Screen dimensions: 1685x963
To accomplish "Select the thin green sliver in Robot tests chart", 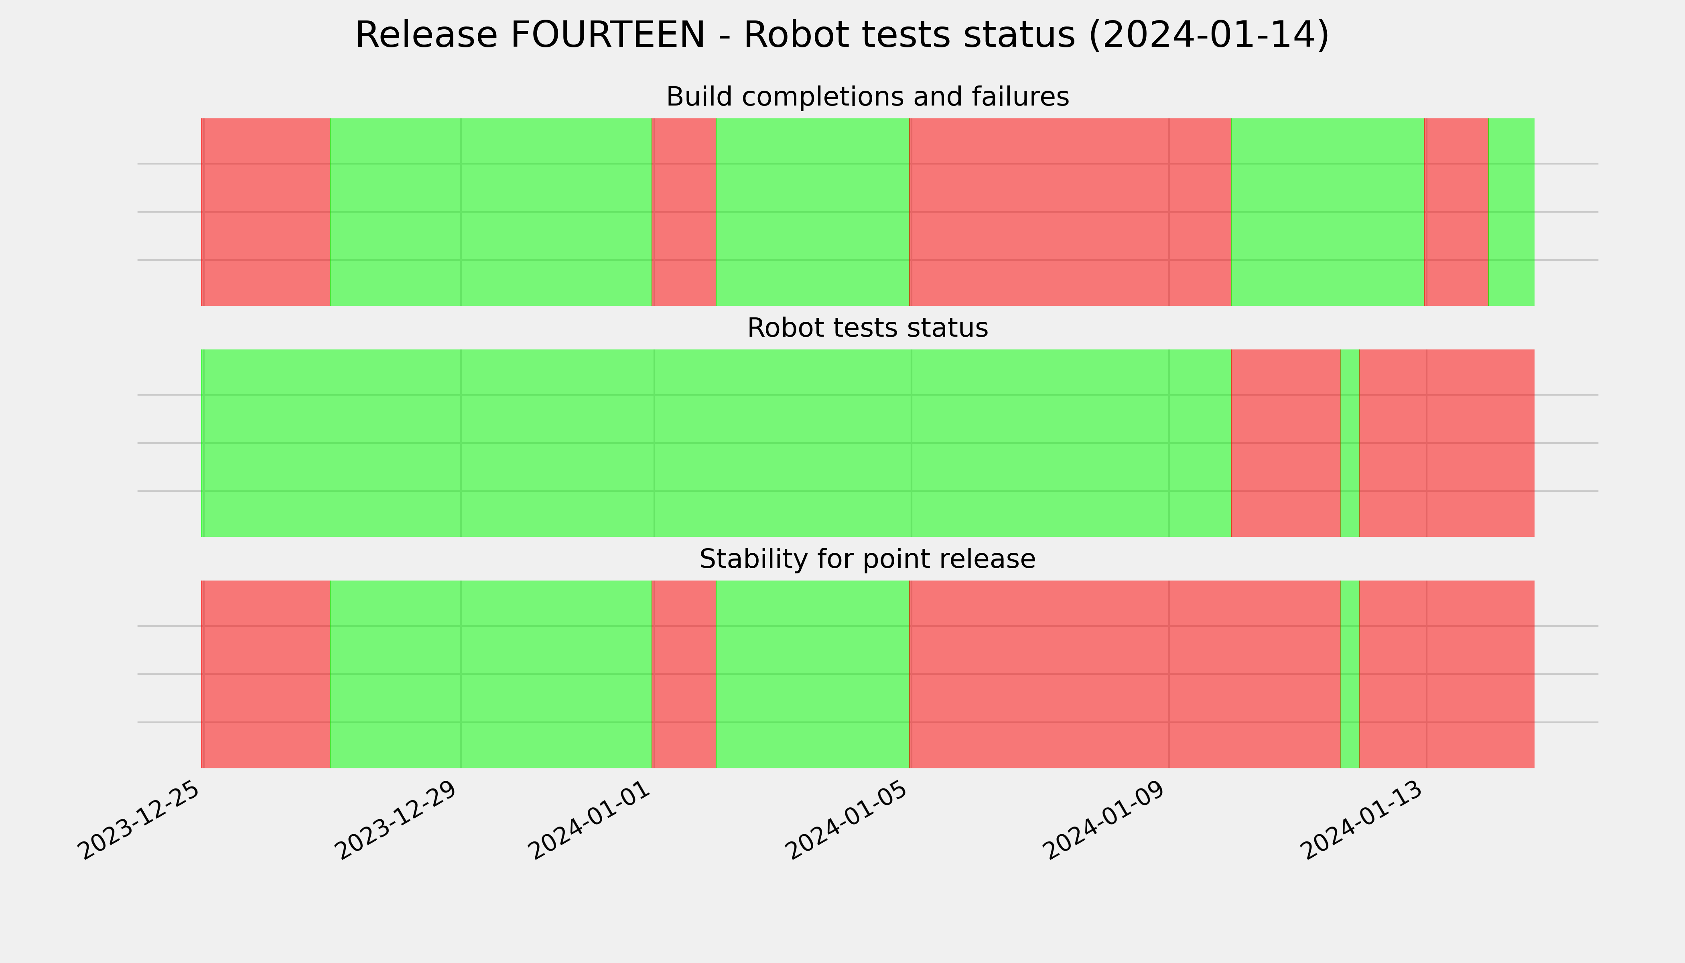I will coord(1350,443).
